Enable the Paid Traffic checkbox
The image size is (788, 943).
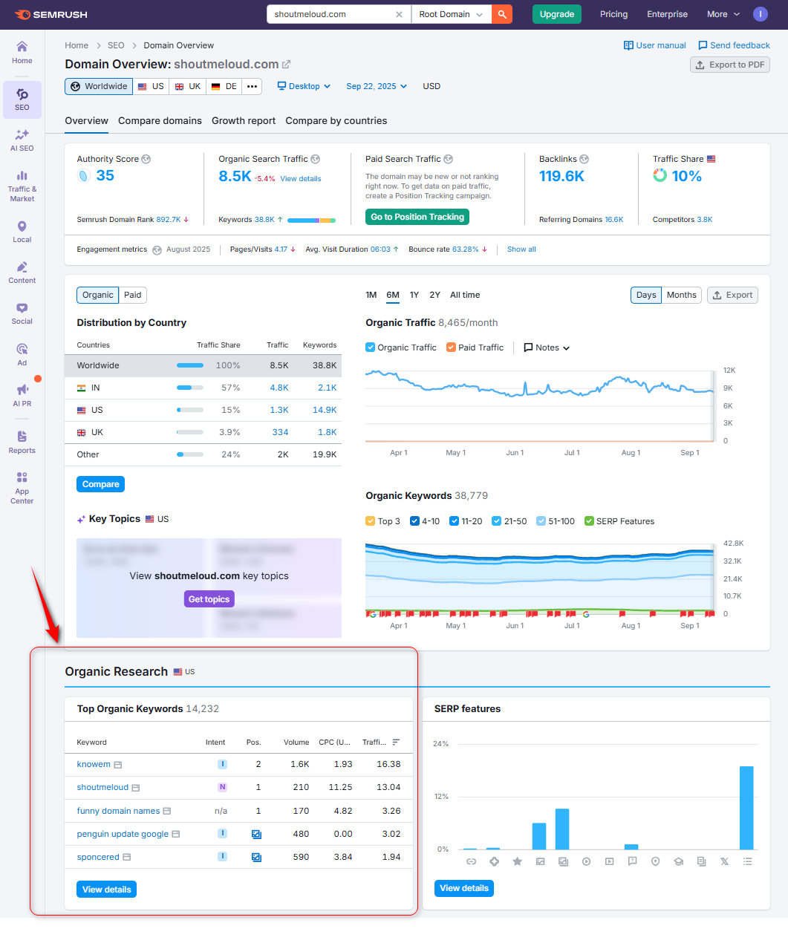(x=452, y=347)
